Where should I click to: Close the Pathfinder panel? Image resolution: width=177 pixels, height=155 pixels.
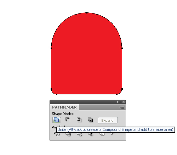click(x=124, y=102)
